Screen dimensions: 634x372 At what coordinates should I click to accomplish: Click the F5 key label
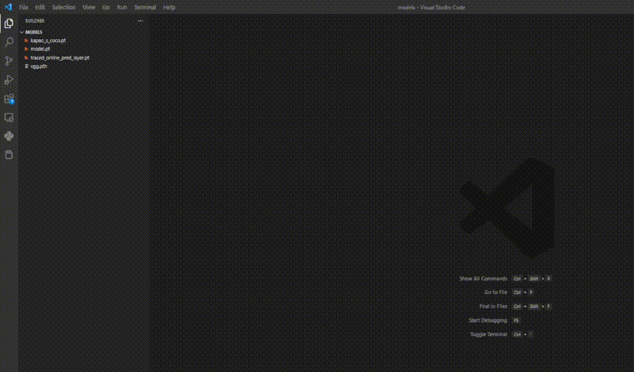click(516, 320)
